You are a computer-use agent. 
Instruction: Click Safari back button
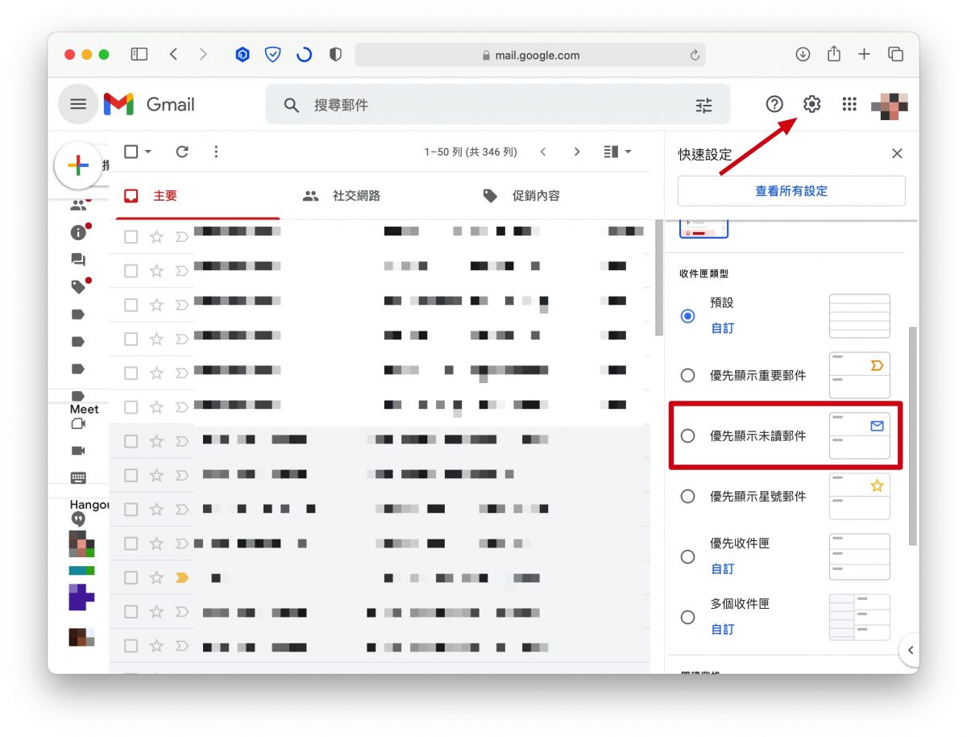(x=173, y=54)
